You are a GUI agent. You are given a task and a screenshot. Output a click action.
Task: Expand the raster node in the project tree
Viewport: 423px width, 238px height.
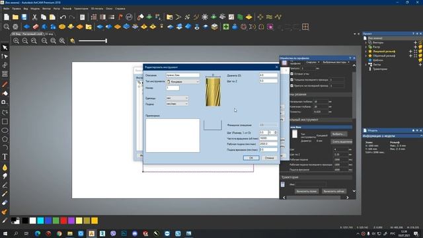coord(366,47)
